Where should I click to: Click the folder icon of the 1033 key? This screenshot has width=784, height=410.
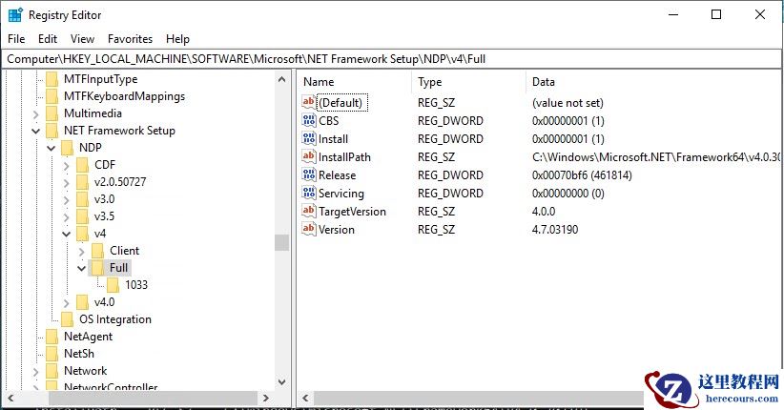(113, 285)
